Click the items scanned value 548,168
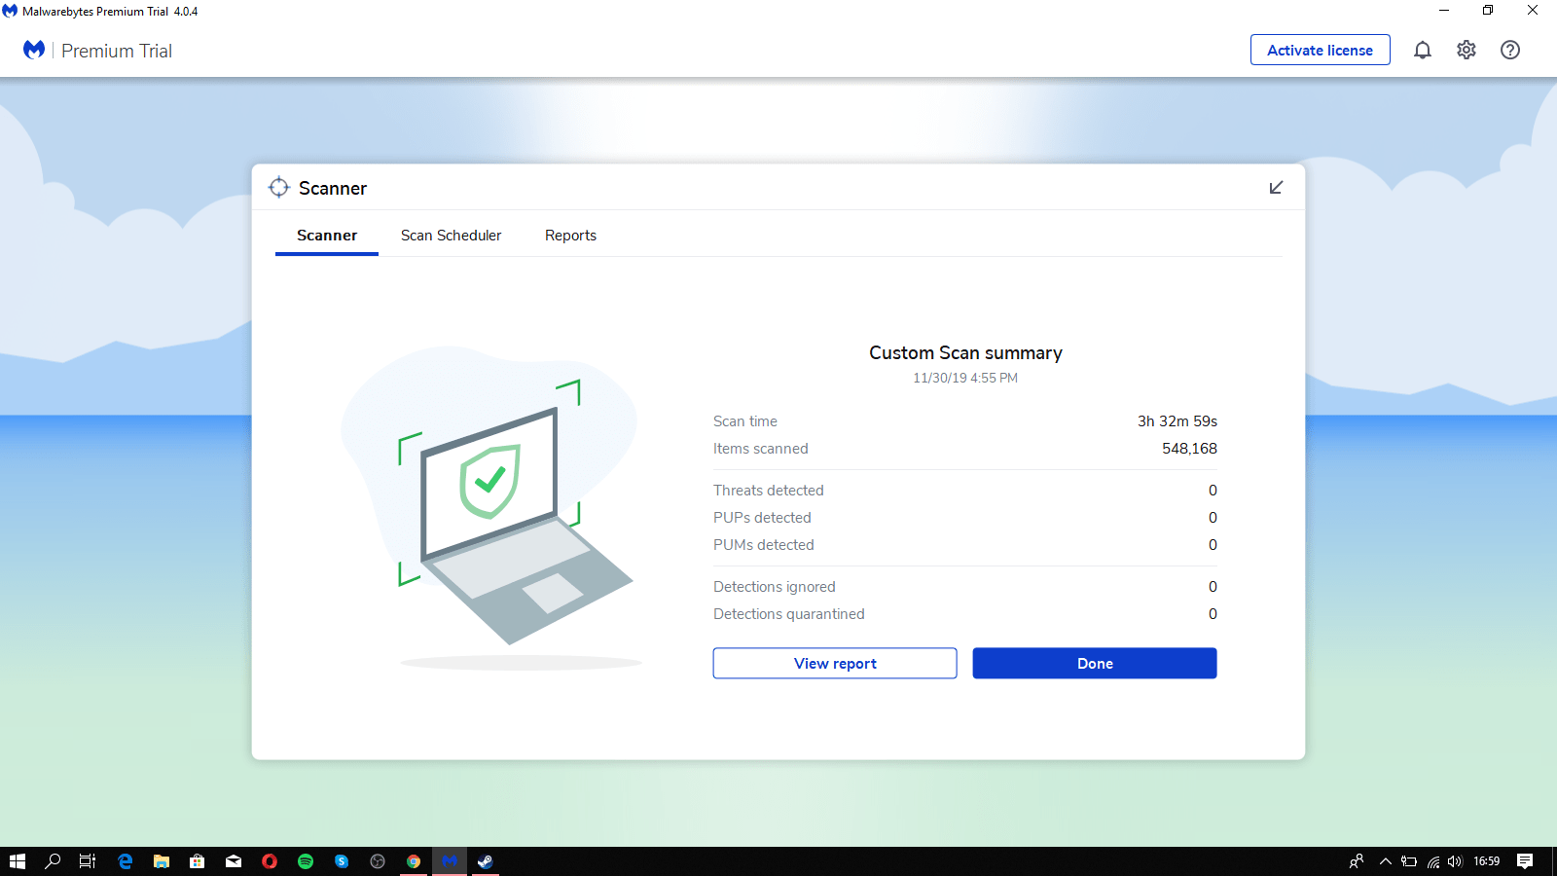This screenshot has width=1557, height=876. coord(1189,449)
